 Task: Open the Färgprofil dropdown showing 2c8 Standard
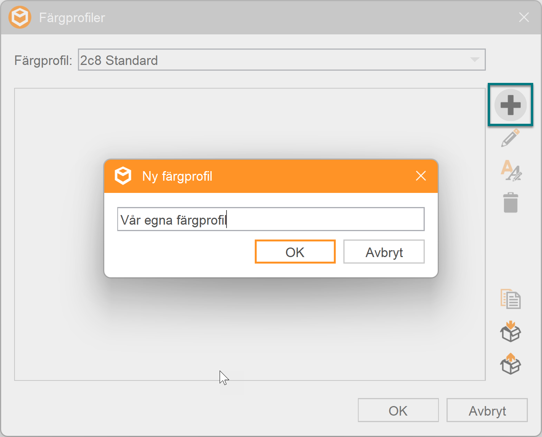282,60
